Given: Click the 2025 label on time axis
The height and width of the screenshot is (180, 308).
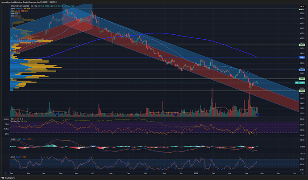Looking at the screenshot, I should tap(196, 173).
